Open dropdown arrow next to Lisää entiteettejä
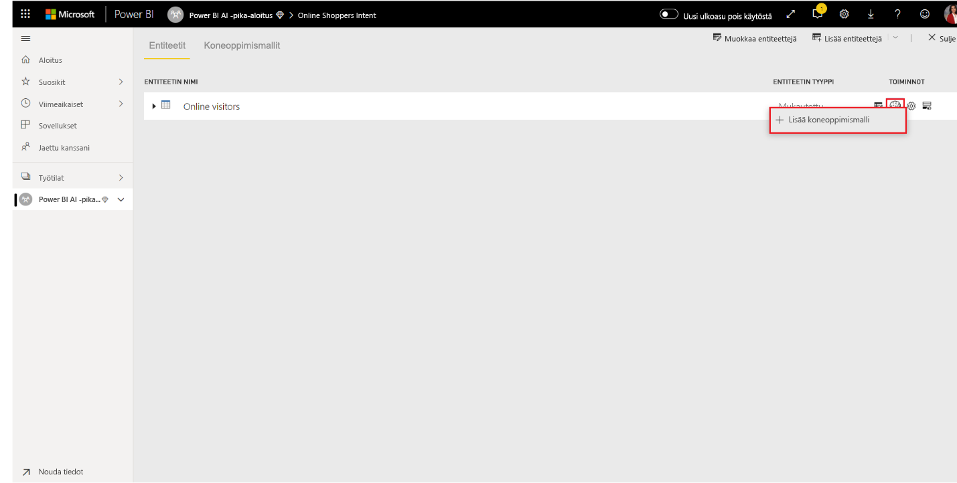This screenshot has height=483, width=957. coord(895,37)
